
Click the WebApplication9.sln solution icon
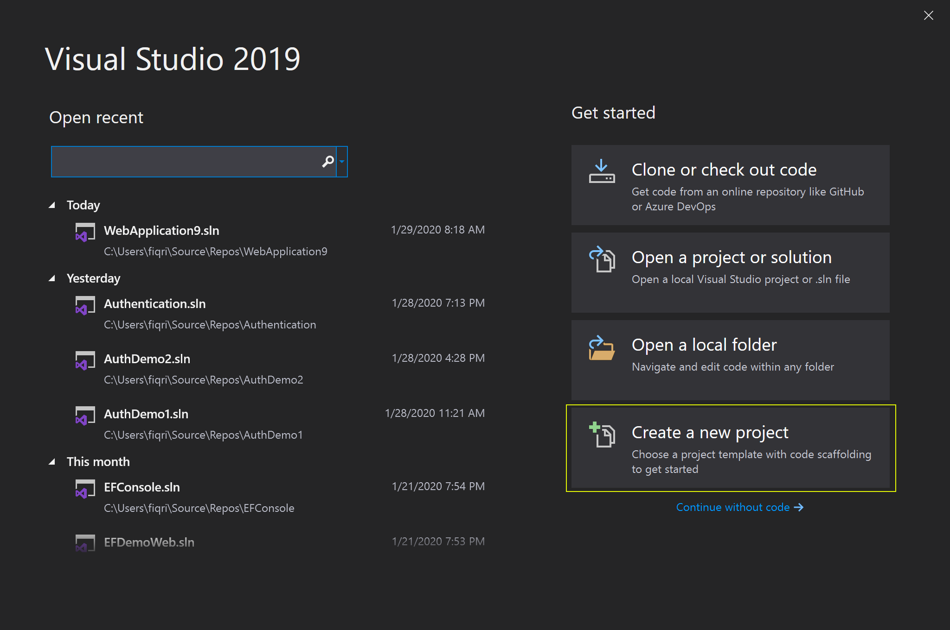click(85, 232)
